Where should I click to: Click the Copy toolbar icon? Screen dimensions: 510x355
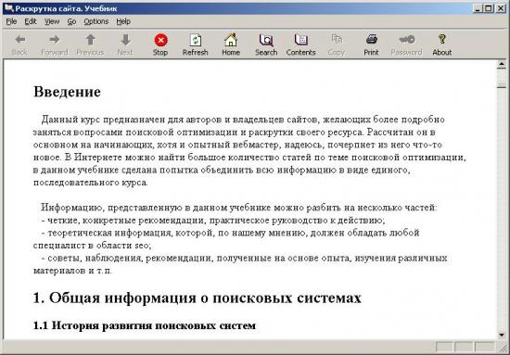point(337,39)
